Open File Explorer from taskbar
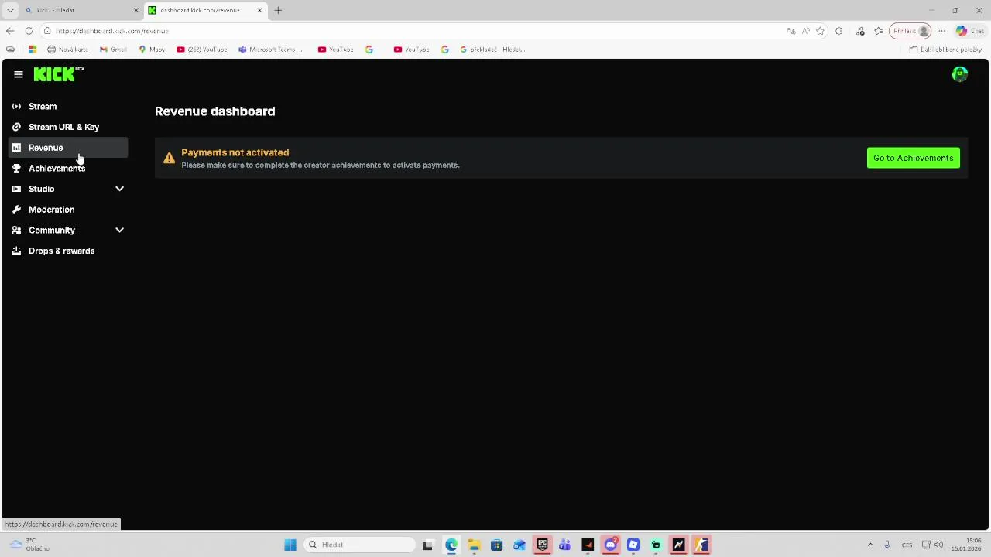 [x=474, y=545]
